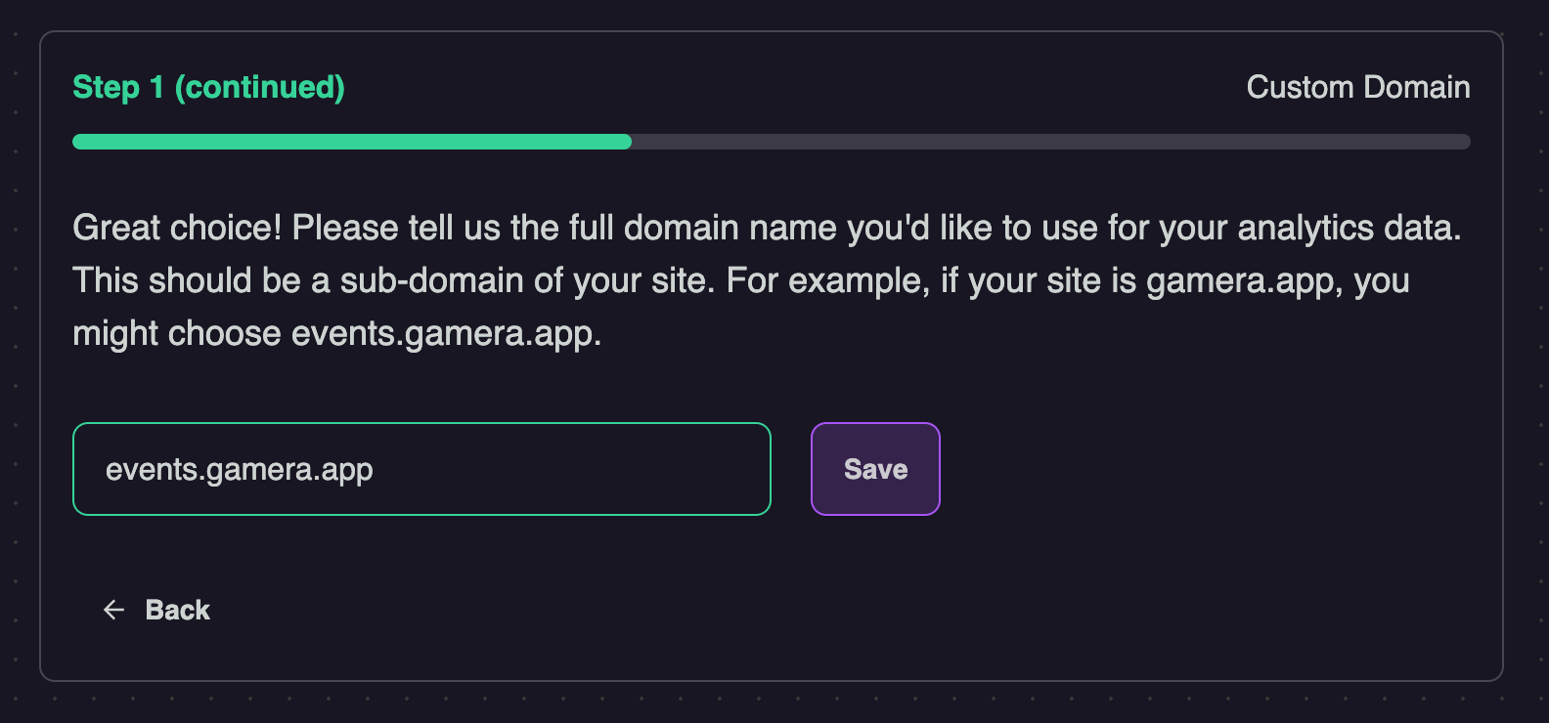
Task: Click the "Step 1 (continued)" heading
Action: point(208,87)
